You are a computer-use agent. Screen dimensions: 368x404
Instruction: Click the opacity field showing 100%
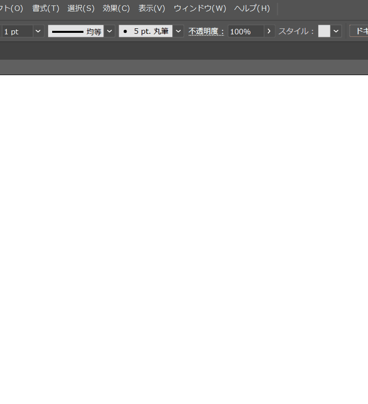point(245,31)
